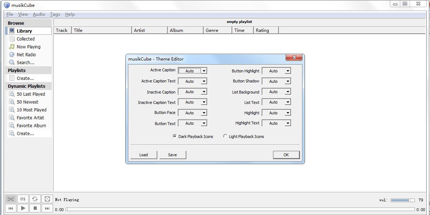Click the "empty playlist" header text

pos(239,22)
